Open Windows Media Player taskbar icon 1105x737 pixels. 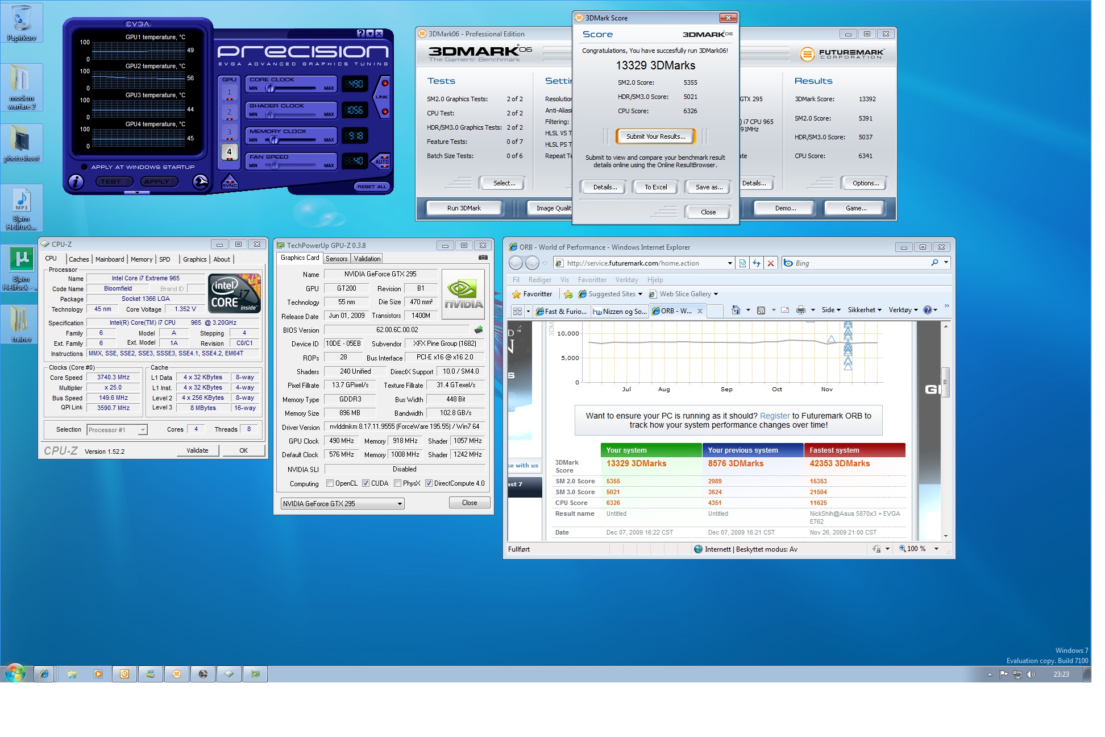pyautogui.click(x=98, y=674)
